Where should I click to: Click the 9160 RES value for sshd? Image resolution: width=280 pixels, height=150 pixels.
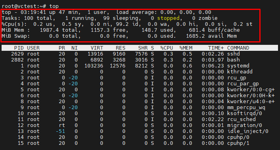tap(119, 54)
